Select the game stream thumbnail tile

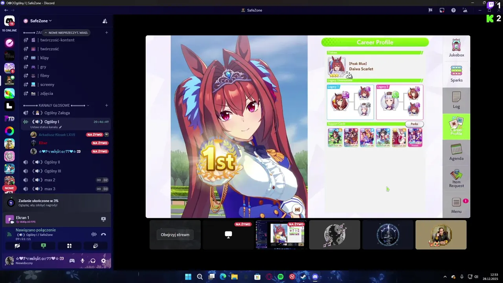tap(281, 235)
